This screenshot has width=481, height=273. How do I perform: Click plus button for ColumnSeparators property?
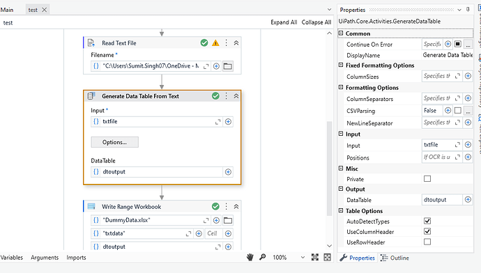[468, 98]
